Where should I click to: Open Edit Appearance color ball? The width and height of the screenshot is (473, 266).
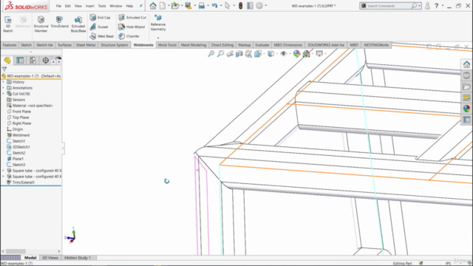click(296, 54)
